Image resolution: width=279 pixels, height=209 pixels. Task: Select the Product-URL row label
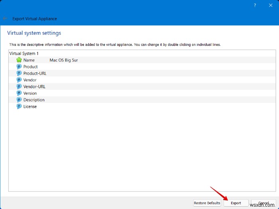pos(35,73)
